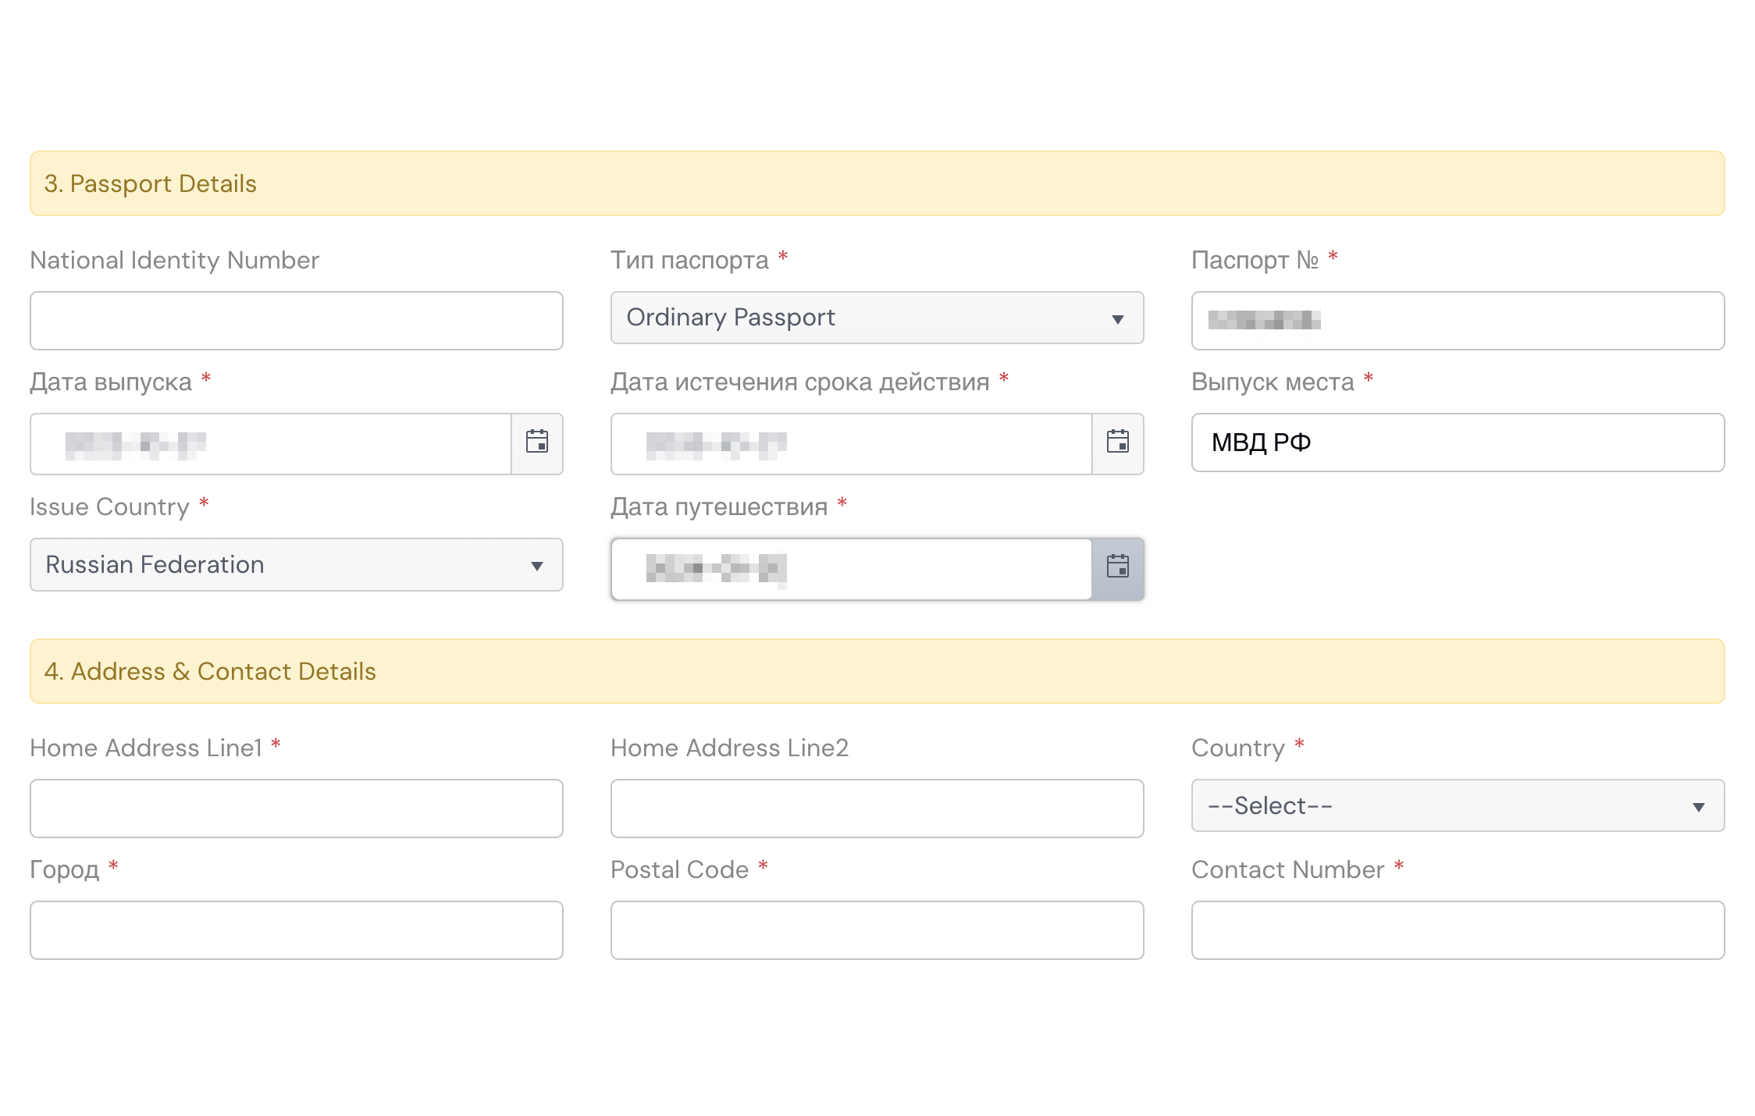Click the Дата путешествия date input
Image resolution: width=1755 pixels, height=1116 pixels.
pyautogui.click(x=852, y=569)
